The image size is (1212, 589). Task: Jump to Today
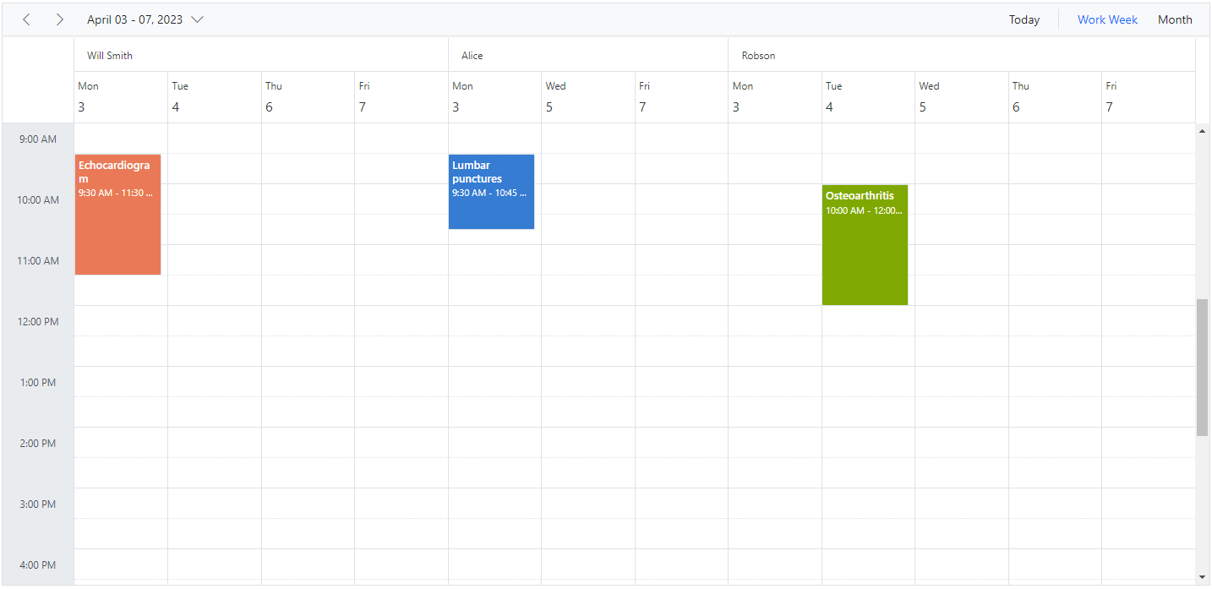(1024, 19)
